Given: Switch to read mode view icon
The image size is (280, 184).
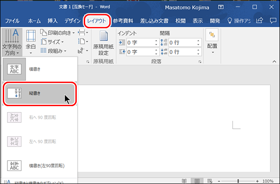Looking at the screenshot, I should [x=184, y=181].
